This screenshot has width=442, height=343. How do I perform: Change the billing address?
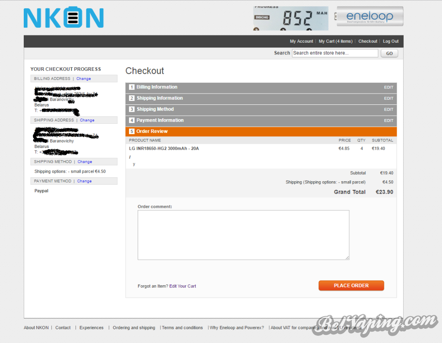pos(83,79)
